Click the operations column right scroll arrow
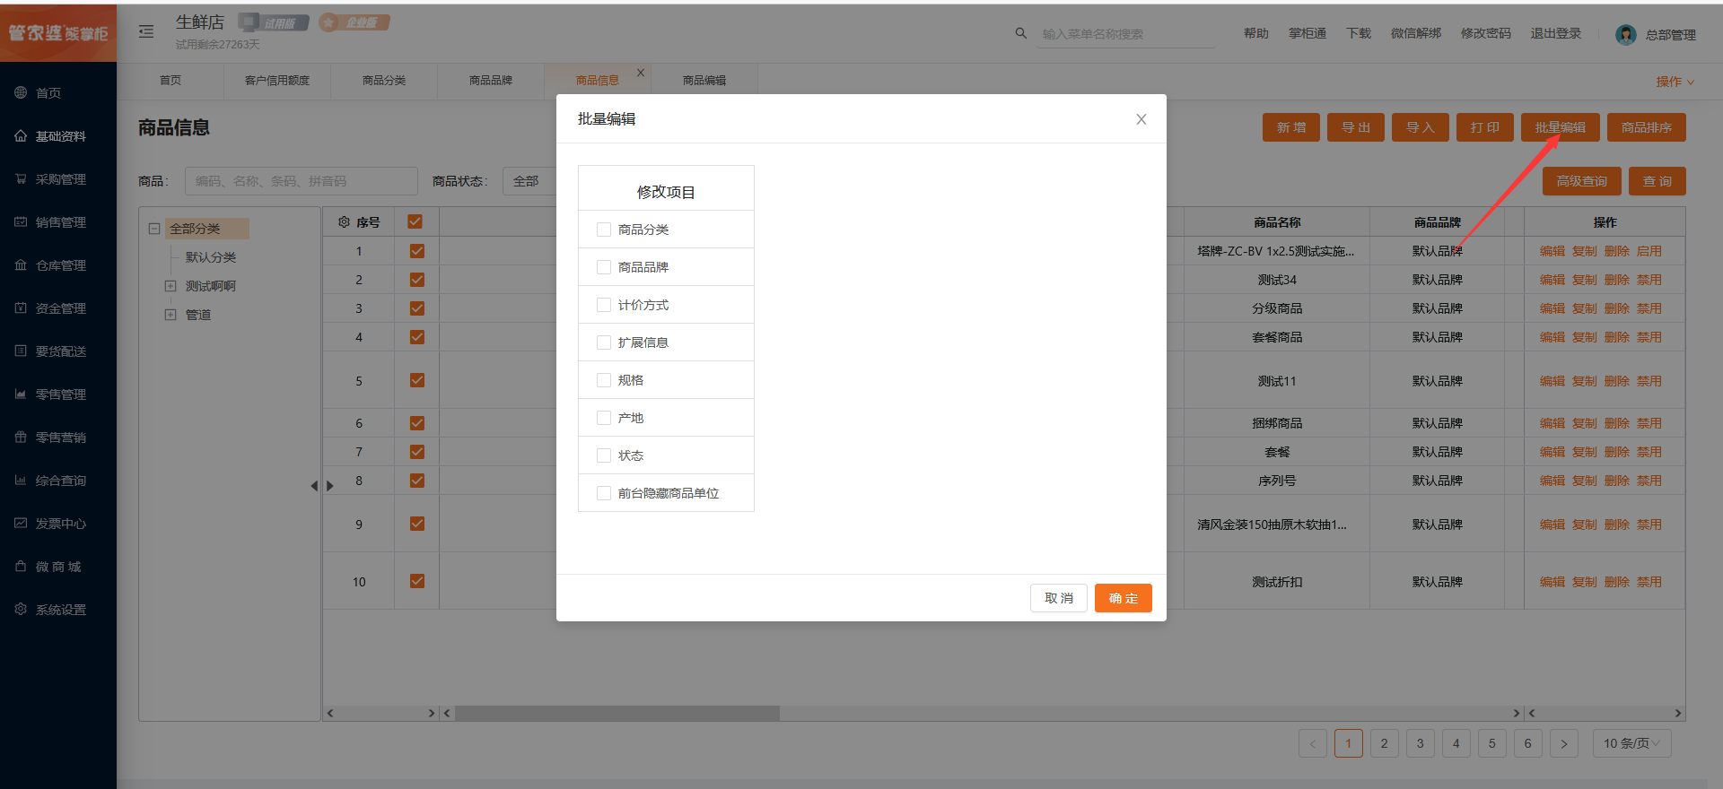Image resolution: width=1723 pixels, height=789 pixels. tap(1678, 714)
